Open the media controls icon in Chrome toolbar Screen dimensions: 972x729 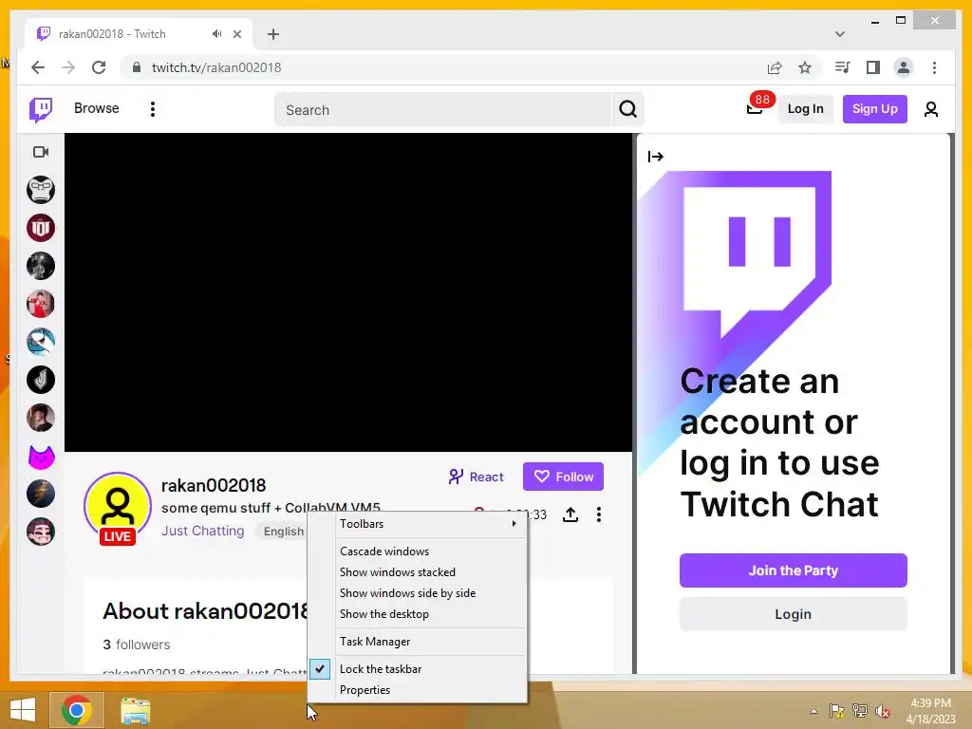coord(843,67)
